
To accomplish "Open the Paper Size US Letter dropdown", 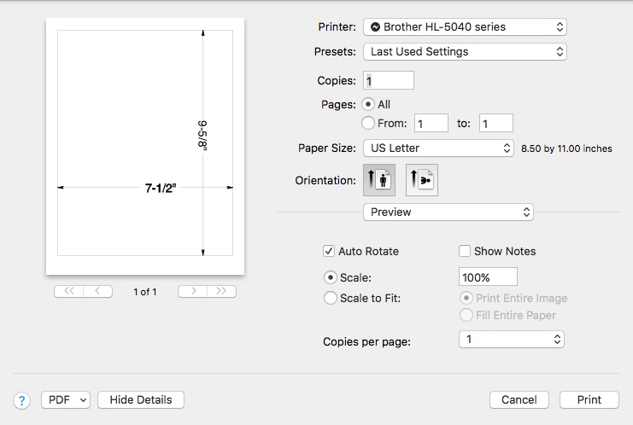I will (x=438, y=148).
